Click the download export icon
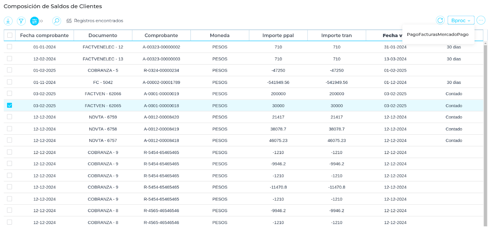Image resolution: width=490 pixels, height=231 pixels. [x=8, y=21]
